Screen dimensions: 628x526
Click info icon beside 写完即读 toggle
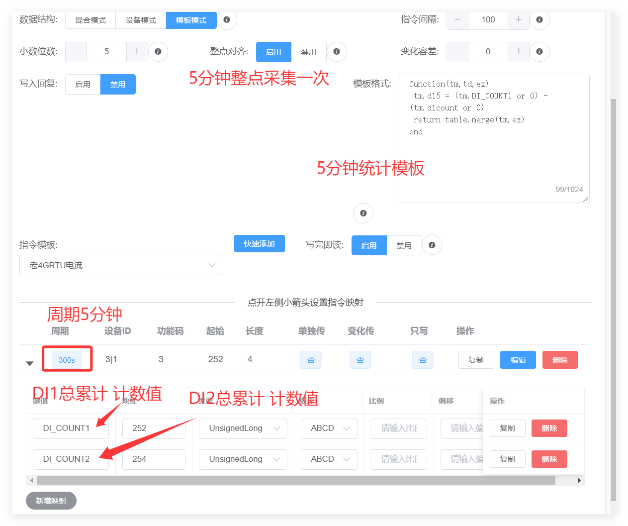click(x=432, y=245)
